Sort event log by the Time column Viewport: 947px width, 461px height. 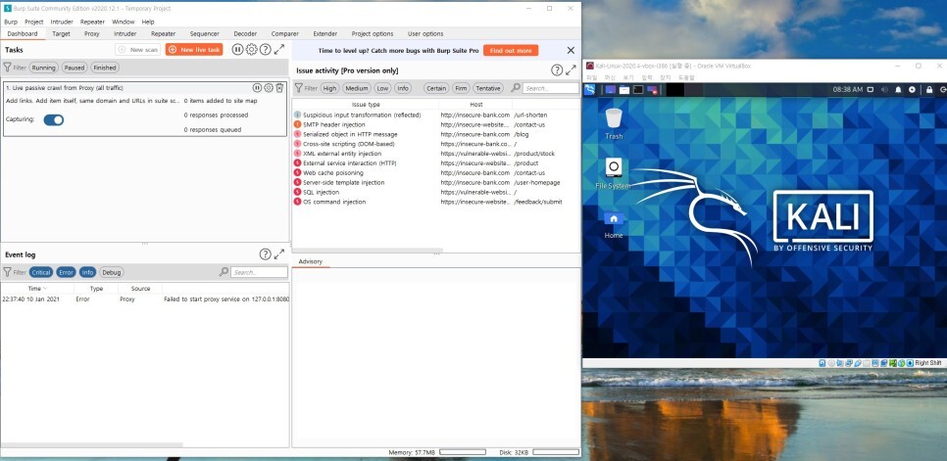36,289
